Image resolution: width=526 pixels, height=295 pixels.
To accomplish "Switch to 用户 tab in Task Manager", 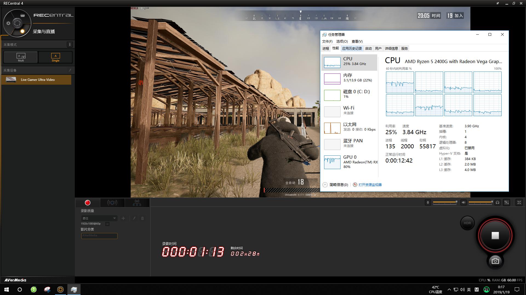I will tap(378, 49).
